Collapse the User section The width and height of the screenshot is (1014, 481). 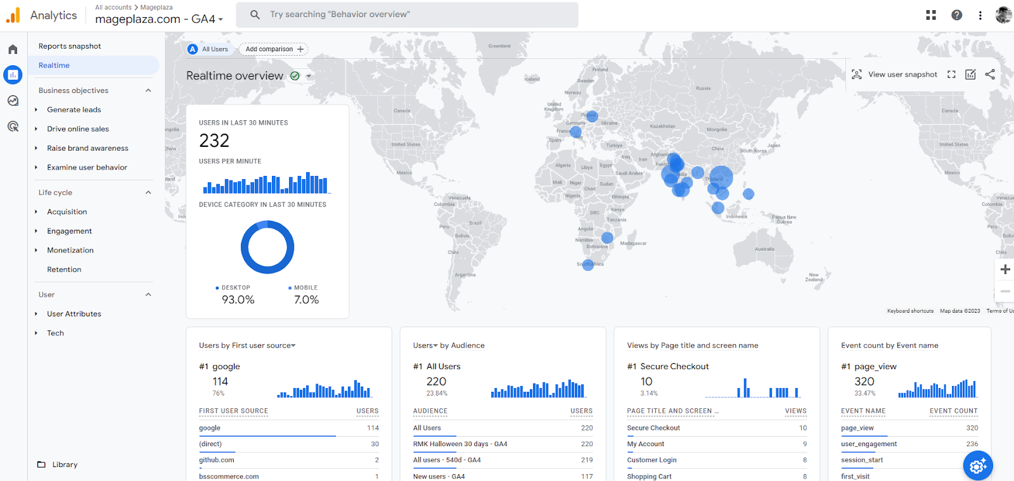click(x=148, y=294)
